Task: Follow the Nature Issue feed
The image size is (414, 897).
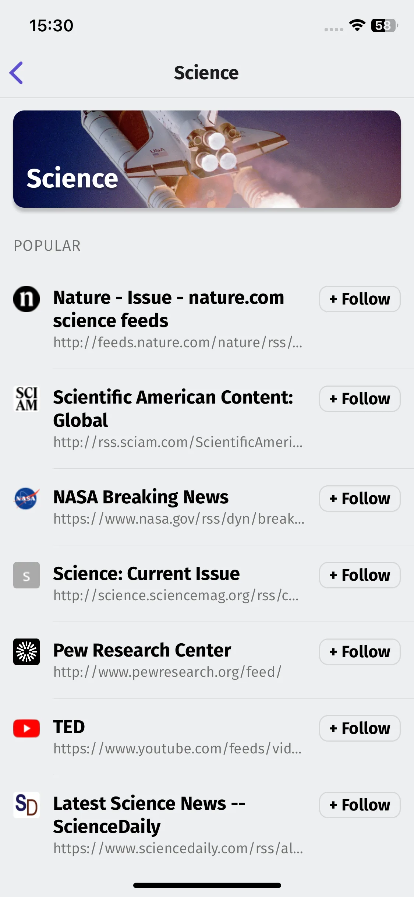Action: coord(360,299)
